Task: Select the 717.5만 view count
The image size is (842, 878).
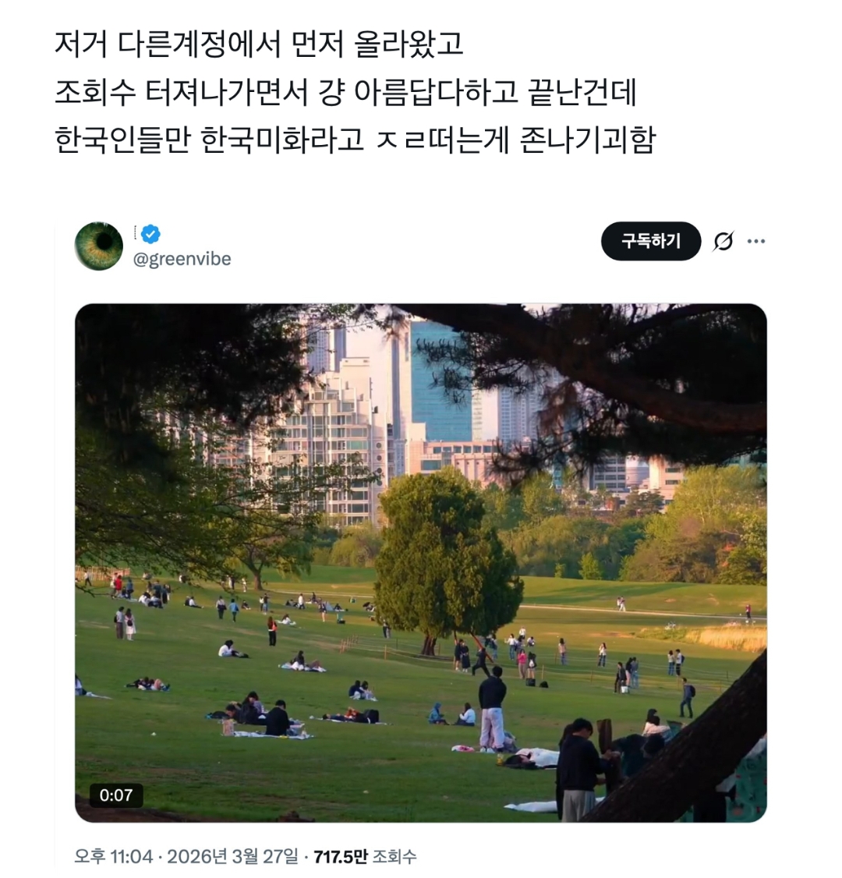Action: 341,856
